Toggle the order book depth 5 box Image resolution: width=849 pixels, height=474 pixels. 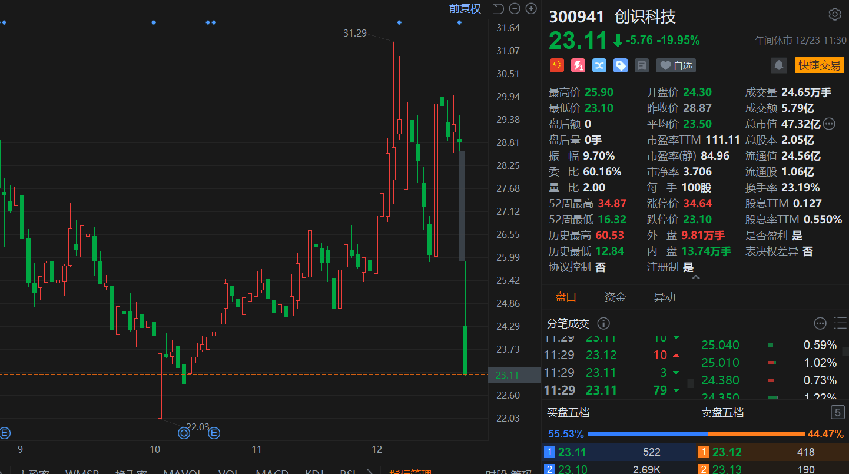tap(837, 412)
